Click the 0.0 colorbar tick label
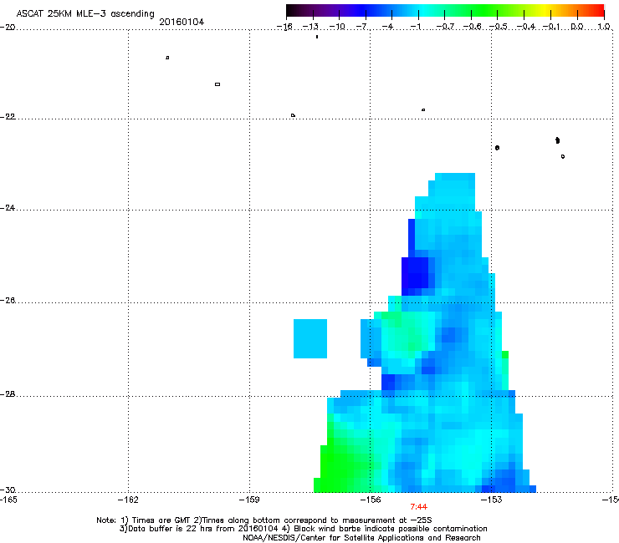The width and height of the screenshot is (619, 543). coord(577,27)
